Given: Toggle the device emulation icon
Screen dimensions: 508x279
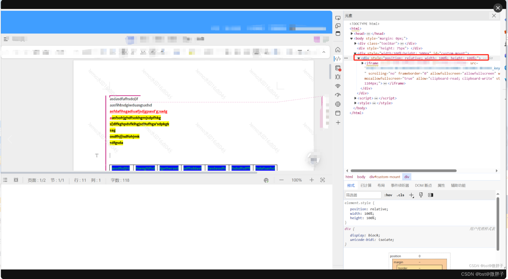Looking at the screenshot, I should 338,26.
